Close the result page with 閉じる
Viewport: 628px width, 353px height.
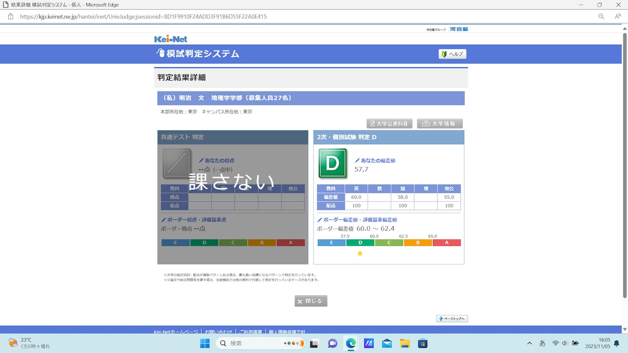tap(311, 301)
